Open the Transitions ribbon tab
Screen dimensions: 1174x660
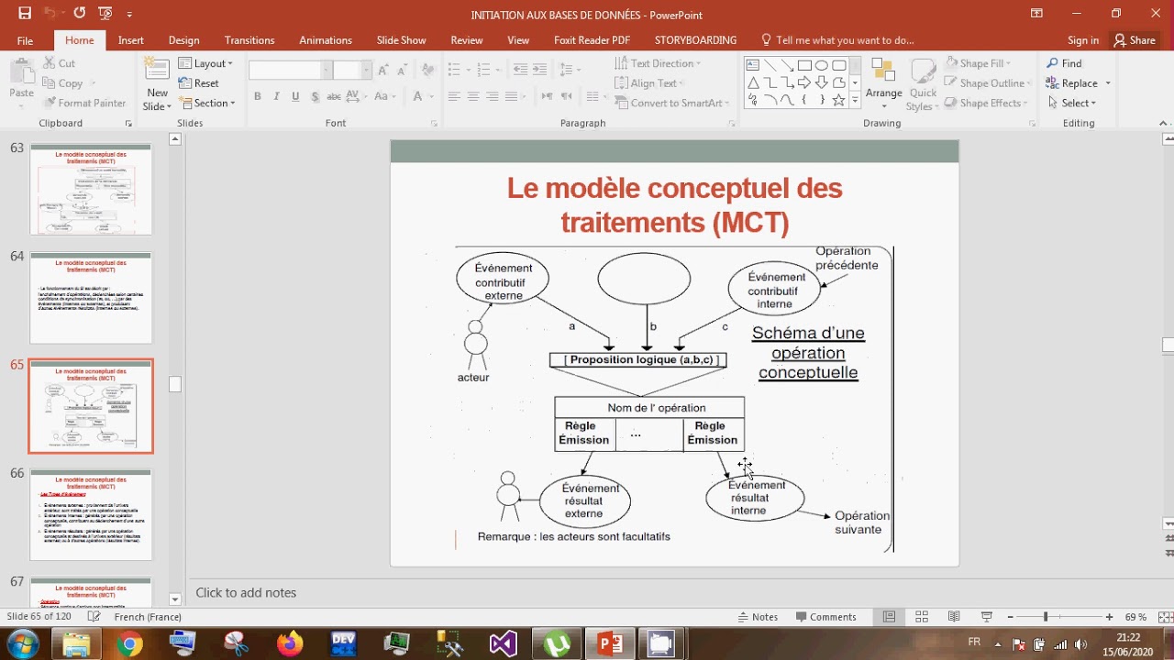tap(249, 40)
